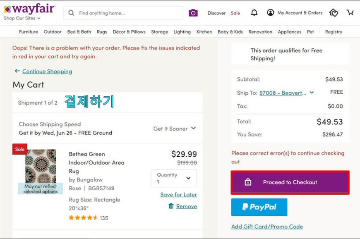Click the Bethea Green rug thumbnail
The image size is (360, 239).
point(41,166)
